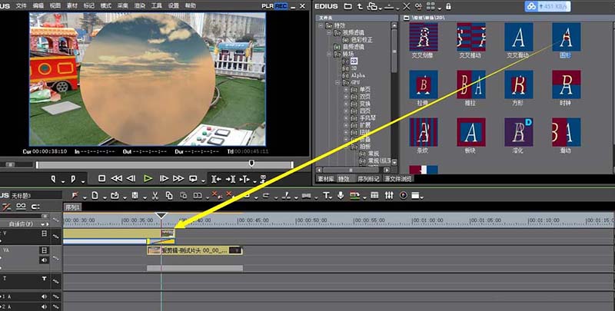615x311 pixels.
Task: Jump to next edit point icon
Action: pyautogui.click(x=231, y=179)
